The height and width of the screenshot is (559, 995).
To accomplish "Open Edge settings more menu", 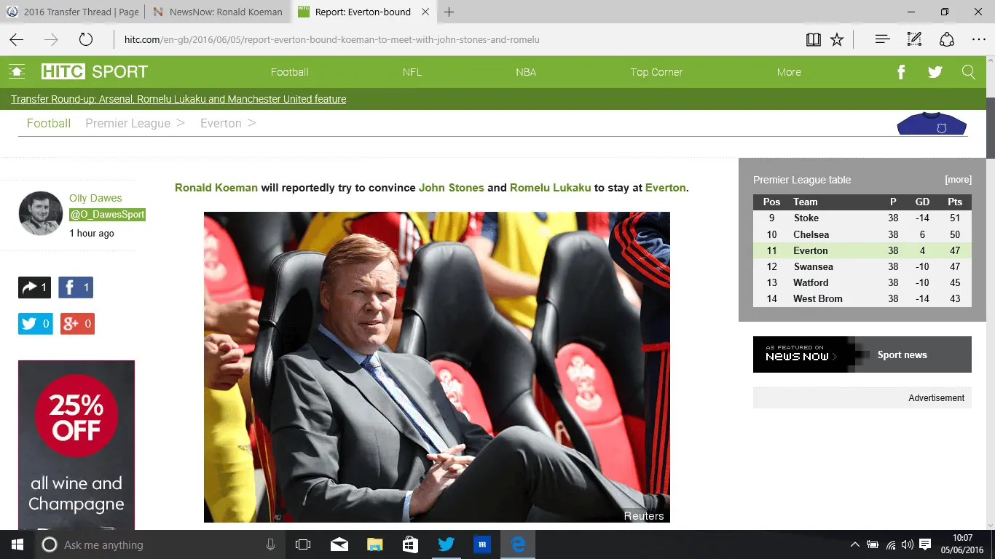I will [x=978, y=39].
